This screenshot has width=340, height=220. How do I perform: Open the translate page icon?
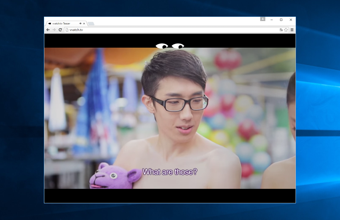click(x=281, y=30)
